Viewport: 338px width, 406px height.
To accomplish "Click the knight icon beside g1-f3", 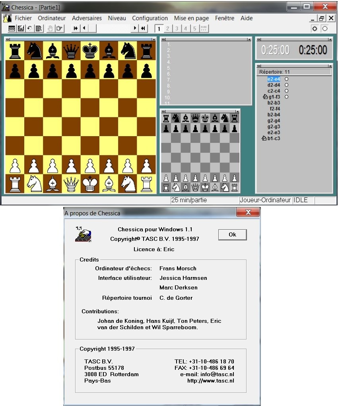I will coord(265,97).
